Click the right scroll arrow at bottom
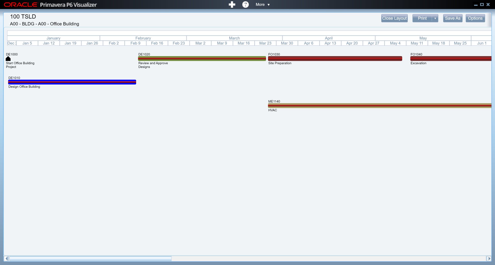Image resolution: width=495 pixels, height=265 pixels. pos(489,258)
